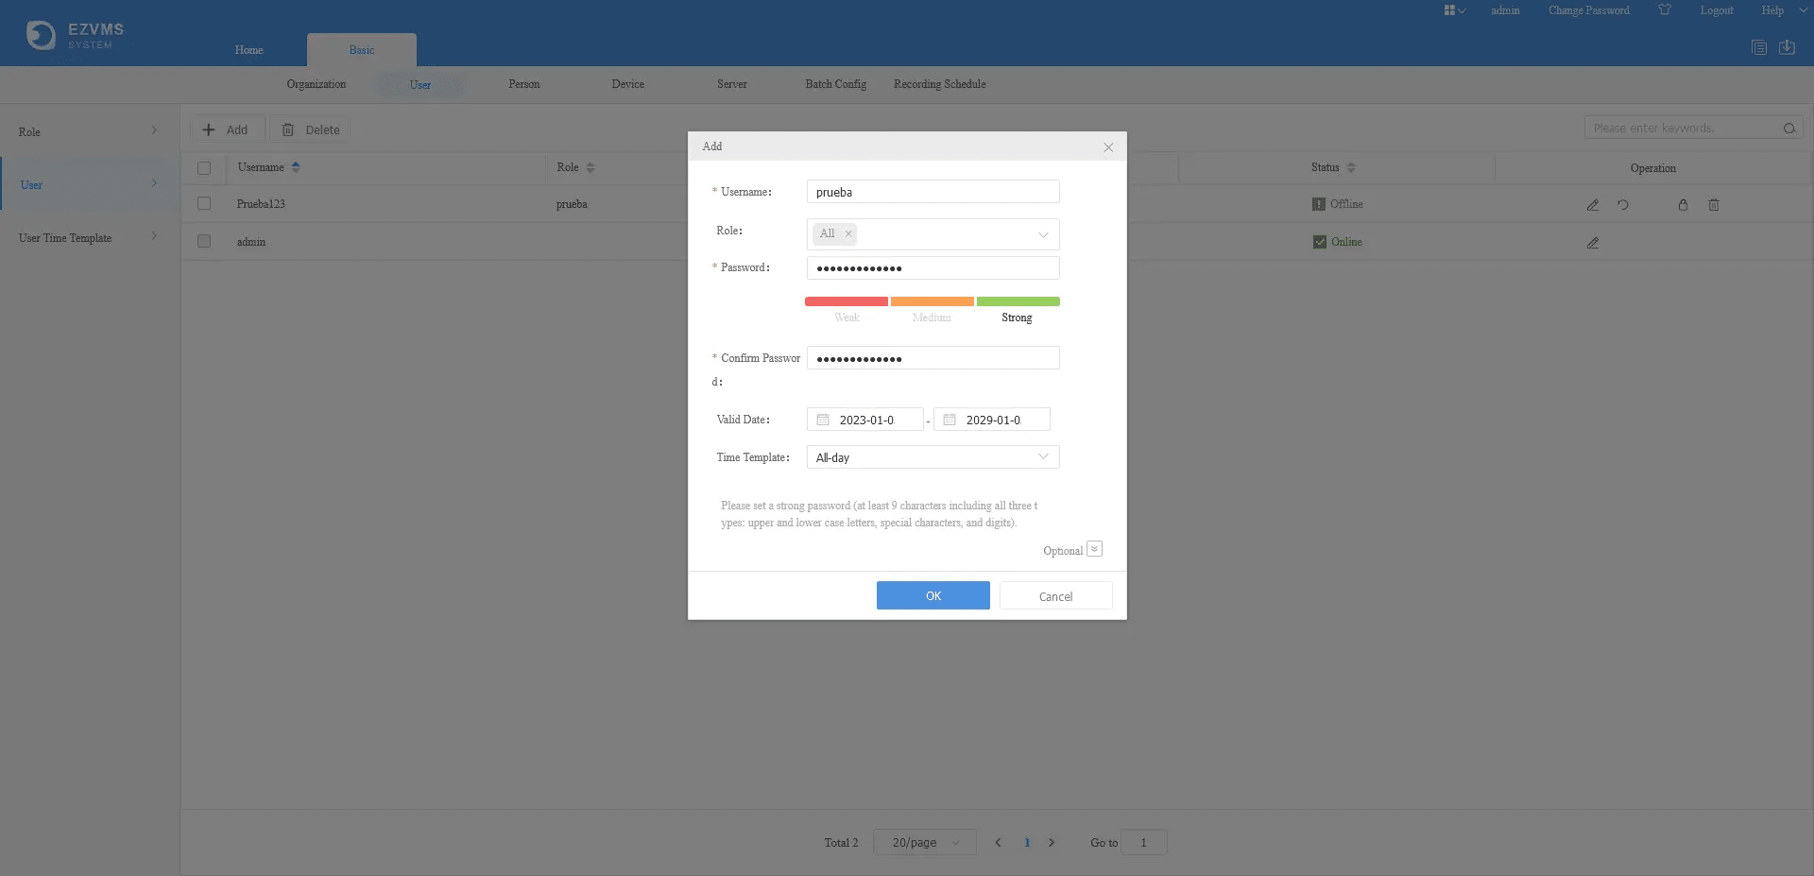Viewport: 1814px width, 876px height.
Task: Click the theme shirt icon in header
Action: coord(1664,10)
